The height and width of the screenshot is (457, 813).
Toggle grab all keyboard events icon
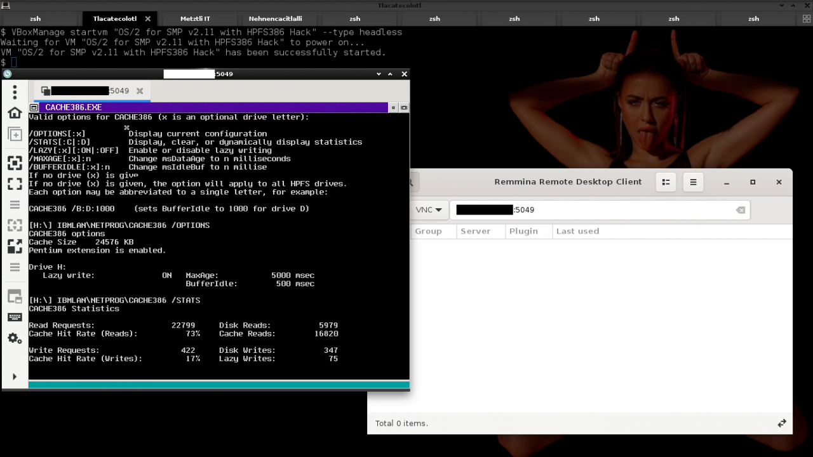click(15, 317)
